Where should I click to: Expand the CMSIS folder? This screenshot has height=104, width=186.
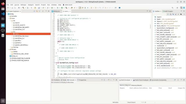tap(10, 52)
